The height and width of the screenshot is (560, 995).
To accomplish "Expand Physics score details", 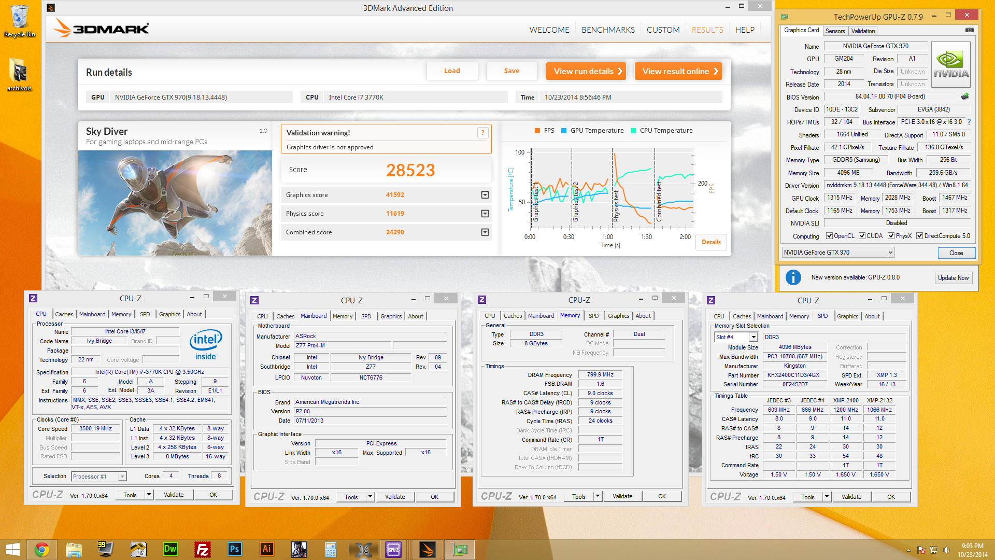I will 485,214.
